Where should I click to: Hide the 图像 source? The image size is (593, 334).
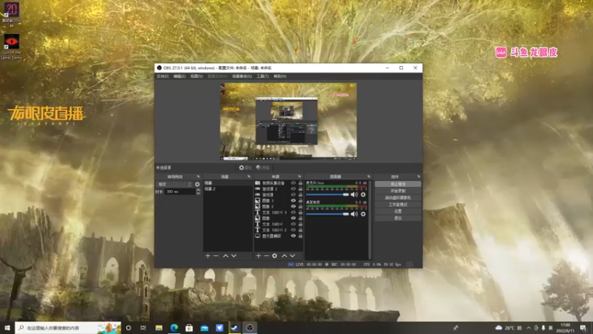tap(293, 218)
